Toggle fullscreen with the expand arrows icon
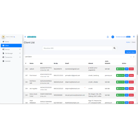Image resolution: width=138 pixels, height=138 pixels. 134,36
